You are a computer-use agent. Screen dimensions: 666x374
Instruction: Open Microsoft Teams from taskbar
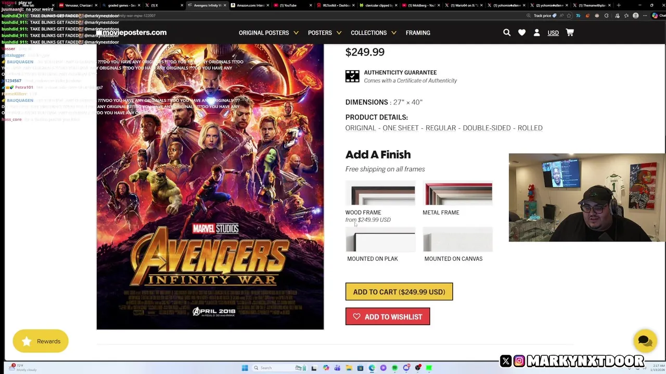click(337, 368)
